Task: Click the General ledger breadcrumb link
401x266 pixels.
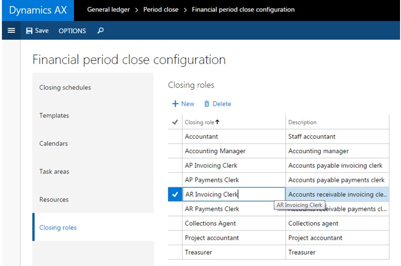Action: pyautogui.click(x=109, y=10)
